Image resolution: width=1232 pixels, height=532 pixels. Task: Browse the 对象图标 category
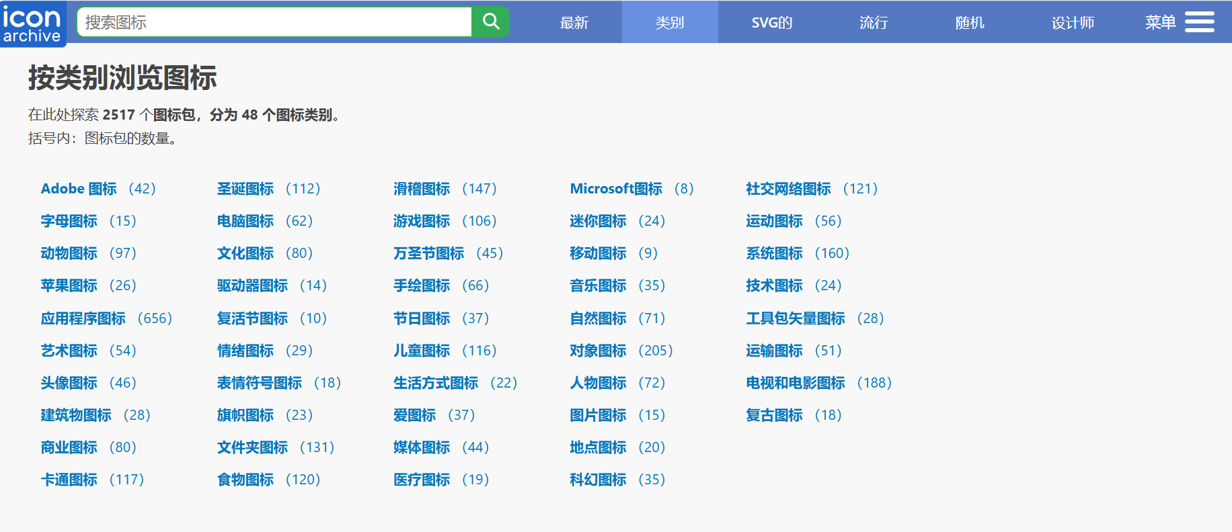598,351
